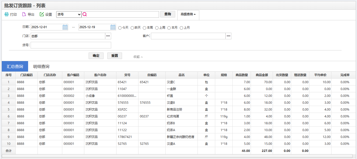Screen dimensions: 357x159
Task: Open the end date calendar icon
Action: coord(113,27)
